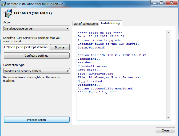Minimize the Remote installation tool window
Image resolution: width=179 pixels, height=136 pixels.
[x=154, y=3]
